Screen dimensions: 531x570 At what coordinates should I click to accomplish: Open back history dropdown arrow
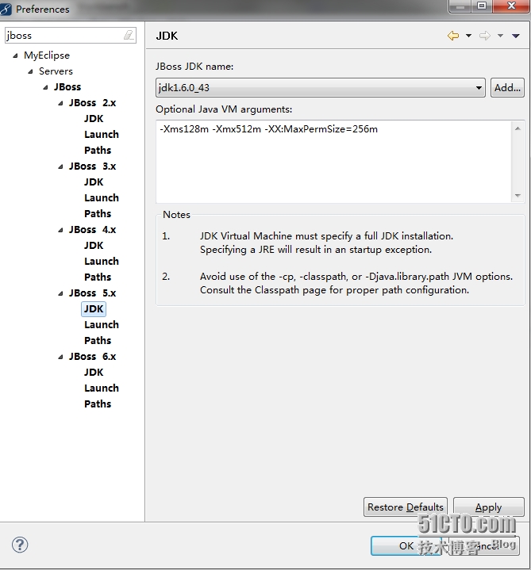pyautogui.click(x=469, y=36)
